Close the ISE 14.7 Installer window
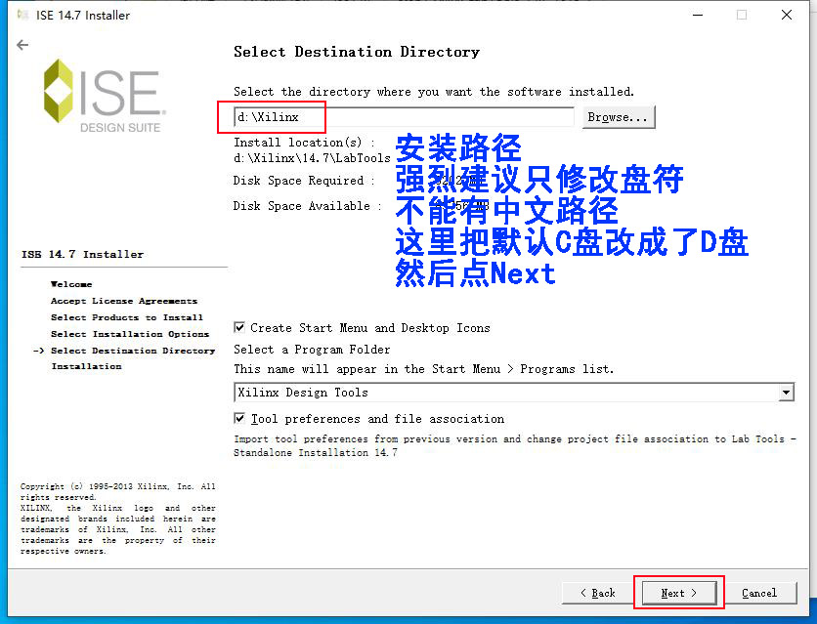The height and width of the screenshot is (624, 817). tap(787, 15)
